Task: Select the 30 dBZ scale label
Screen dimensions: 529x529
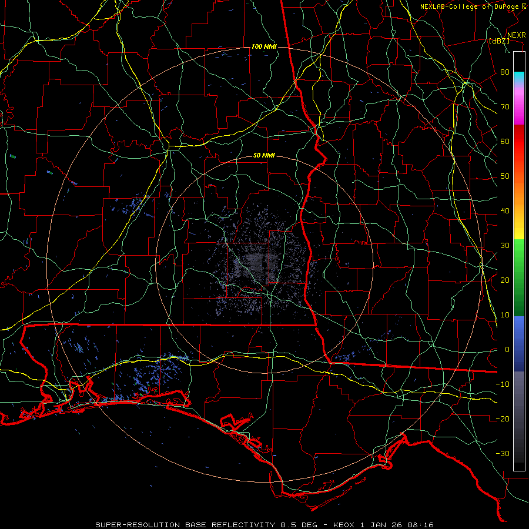Action: pyautogui.click(x=505, y=245)
